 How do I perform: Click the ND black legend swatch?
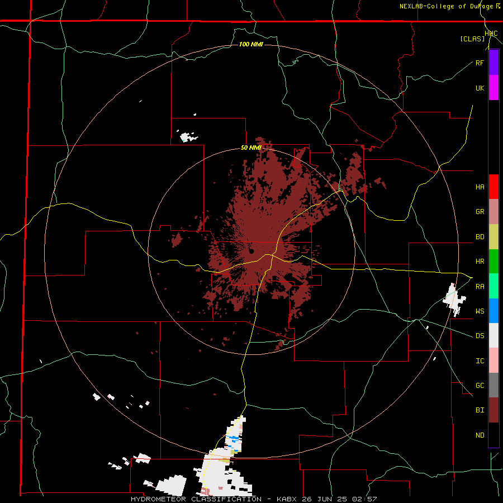(x=493, y=435)
